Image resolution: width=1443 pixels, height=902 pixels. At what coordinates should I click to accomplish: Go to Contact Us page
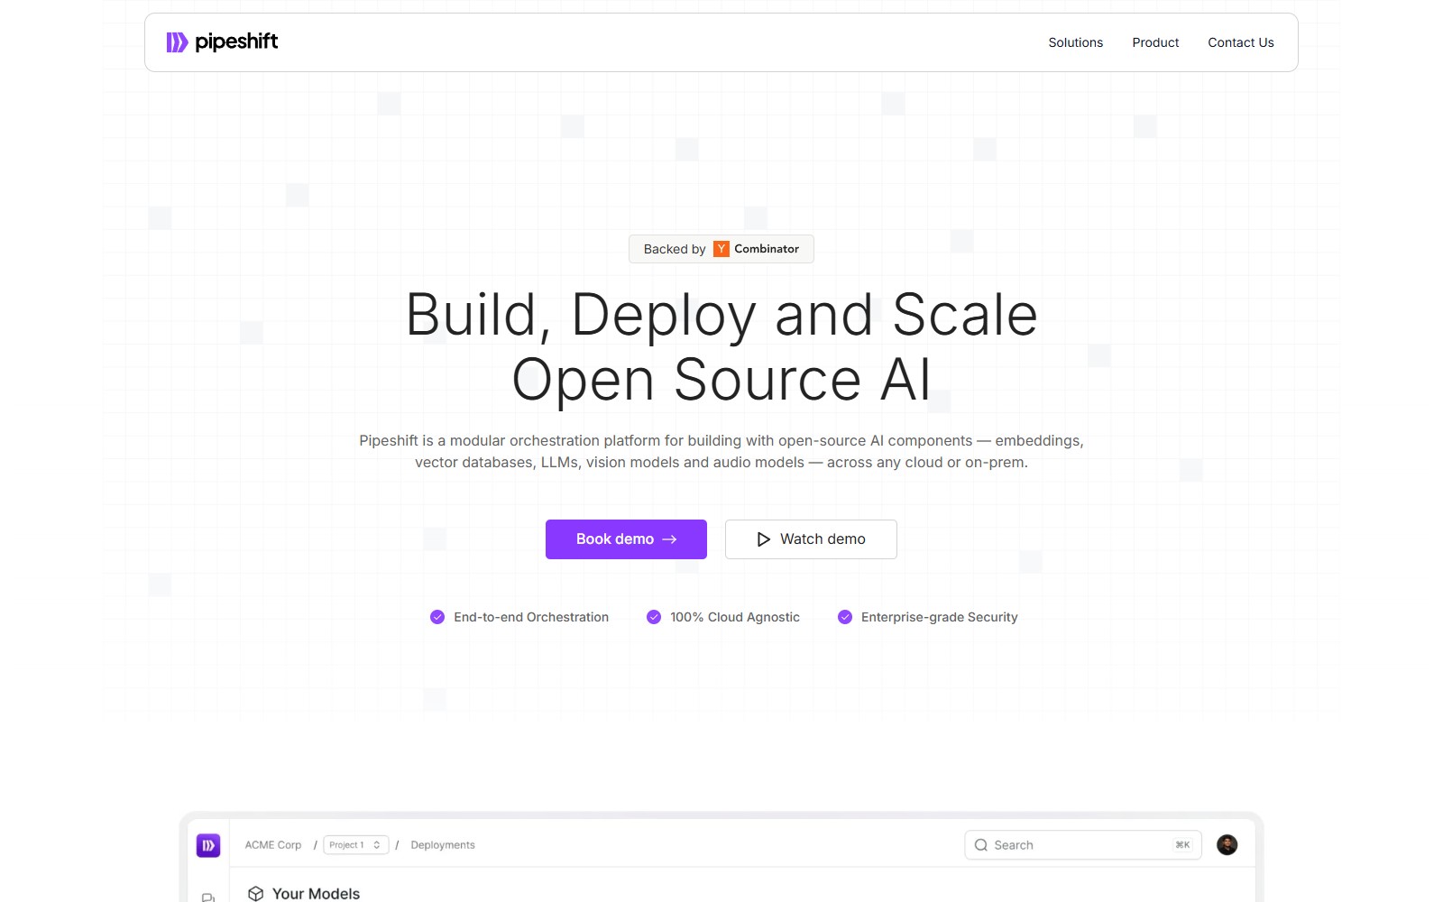[1241, 42]
